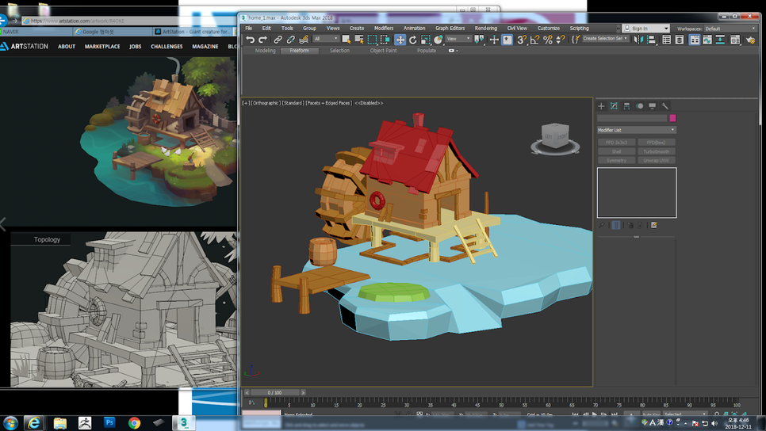Open the Hierarchy tab in command panel
Image resolution: width=766 pixels, height=431 pixels.
click(x=626, y=106)
